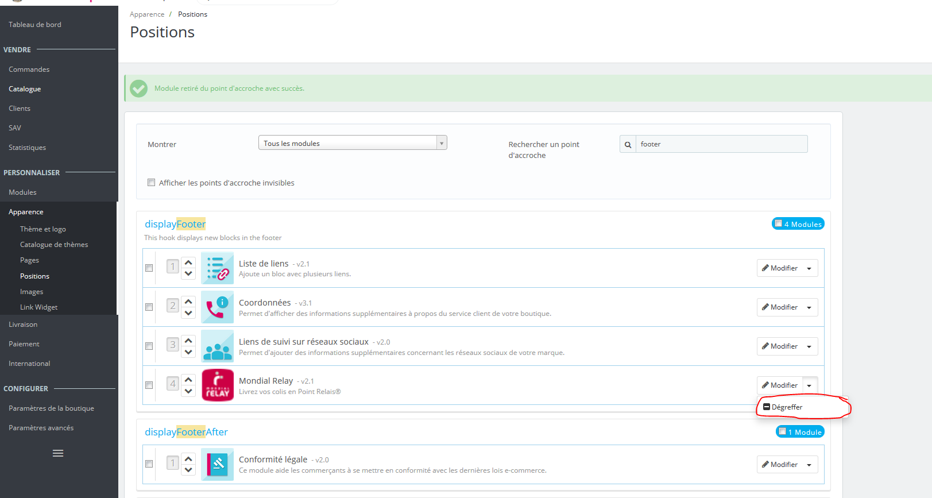Move Mondial Relay up with arrow

click(x=188, y=379)
